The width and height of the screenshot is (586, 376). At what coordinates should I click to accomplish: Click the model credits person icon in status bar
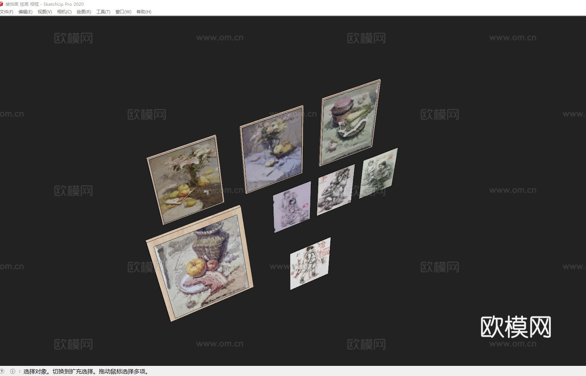(x=13, y=371)
